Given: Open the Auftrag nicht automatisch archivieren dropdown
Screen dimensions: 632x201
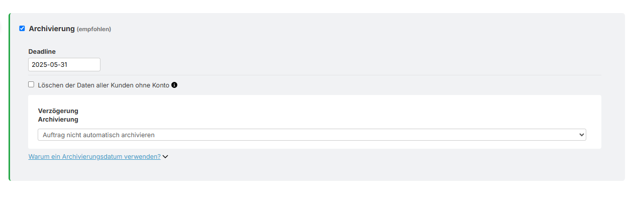Looking at the screenshot, I should point(312,135).
